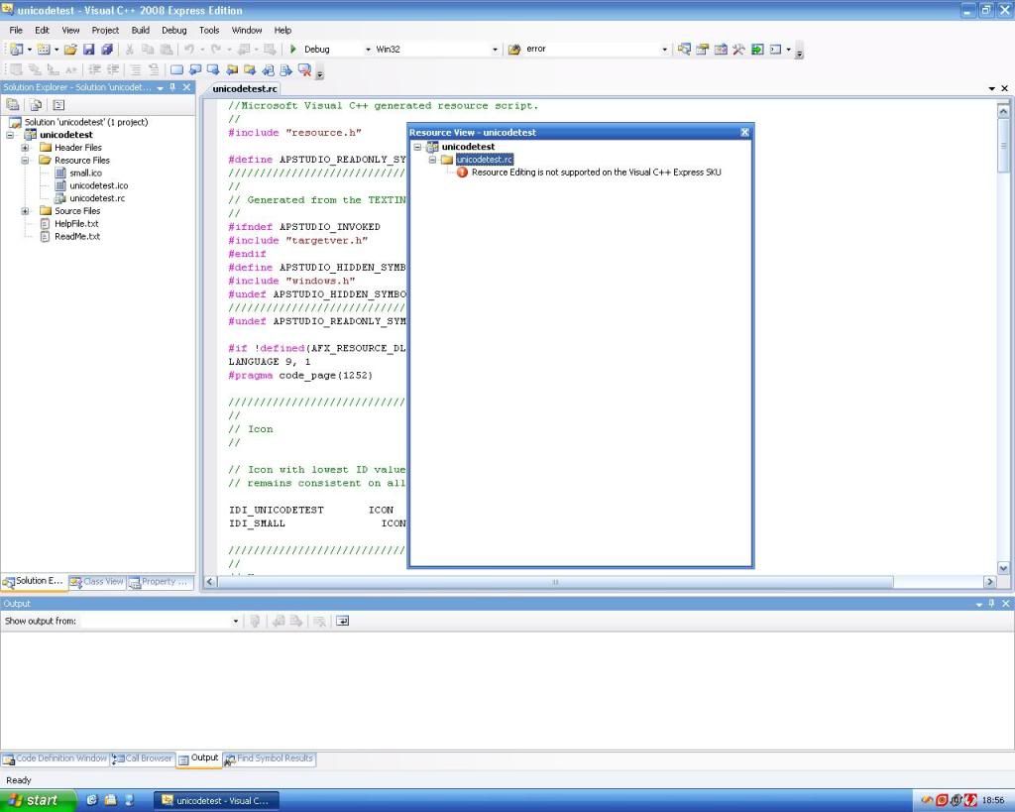Click the green Start Page toolbar icon
Viewport: 1015px width, 812px height.
[x=756, y=50]
